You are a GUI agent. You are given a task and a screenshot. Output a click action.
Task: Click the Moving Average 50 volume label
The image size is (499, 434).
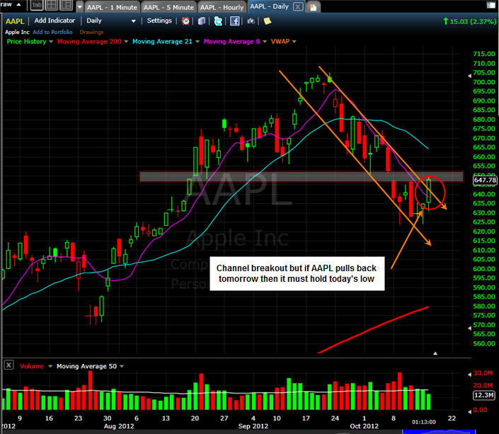86,367
